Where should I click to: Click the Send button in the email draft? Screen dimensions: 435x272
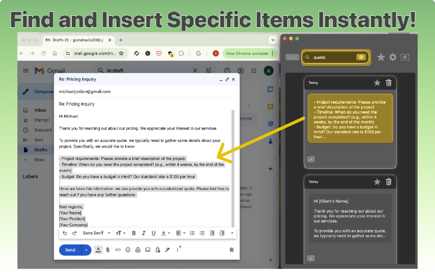pos(70,250)
